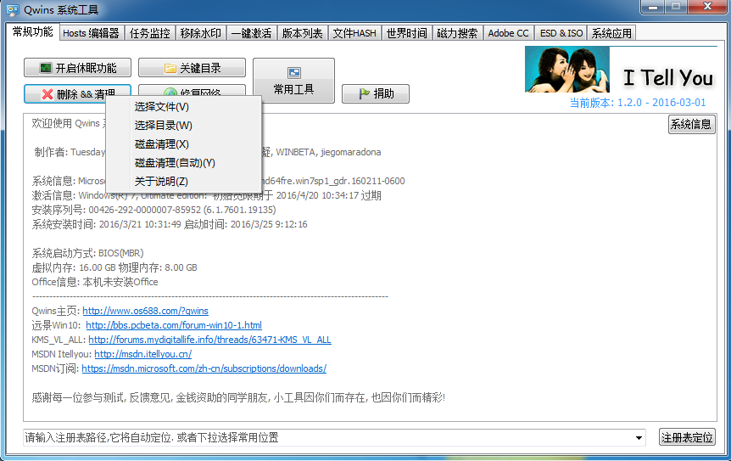The image size is (731, 461).
Task: Open the Qwins homepage os688.com link
Action: pyautogui.click(x=146, y=311)
